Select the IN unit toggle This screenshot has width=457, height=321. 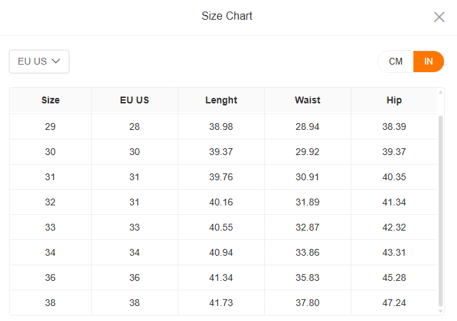tap(428, 61)
